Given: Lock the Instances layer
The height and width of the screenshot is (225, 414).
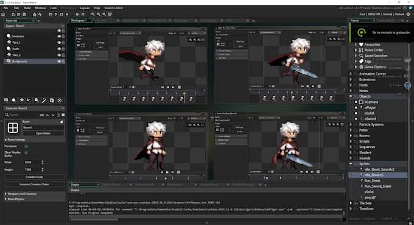Looking at the screenshot, I should tap(63, 36).
